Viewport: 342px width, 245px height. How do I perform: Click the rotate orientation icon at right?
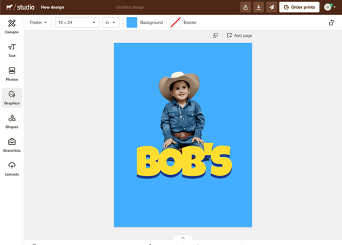(x=331, y=22)
